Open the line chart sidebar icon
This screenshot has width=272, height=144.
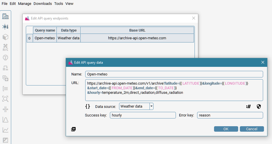point(5,130)
